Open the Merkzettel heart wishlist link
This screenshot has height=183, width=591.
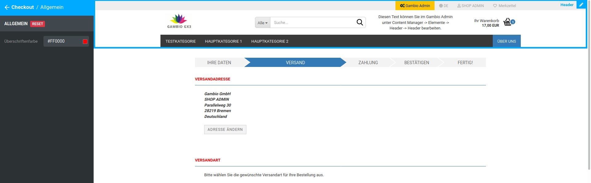click(504, 6)
